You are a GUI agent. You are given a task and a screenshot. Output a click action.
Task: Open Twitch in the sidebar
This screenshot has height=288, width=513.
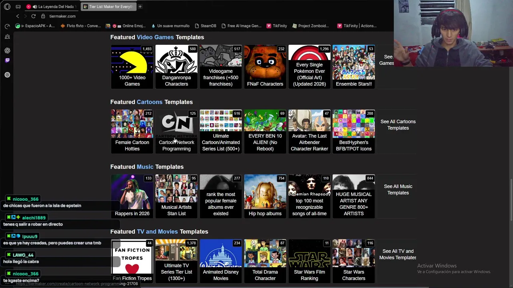tap(7, 60)
